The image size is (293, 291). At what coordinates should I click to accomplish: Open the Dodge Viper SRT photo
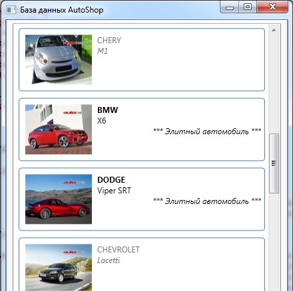click(x=59, y=199)
